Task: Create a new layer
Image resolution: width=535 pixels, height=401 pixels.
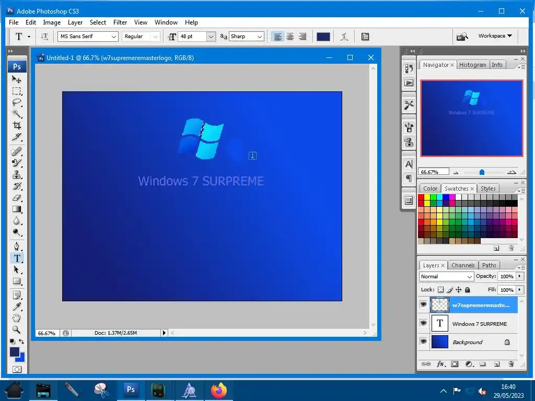Action: [497, 364]
